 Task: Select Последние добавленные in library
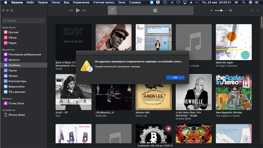click(x=24, y=54)
